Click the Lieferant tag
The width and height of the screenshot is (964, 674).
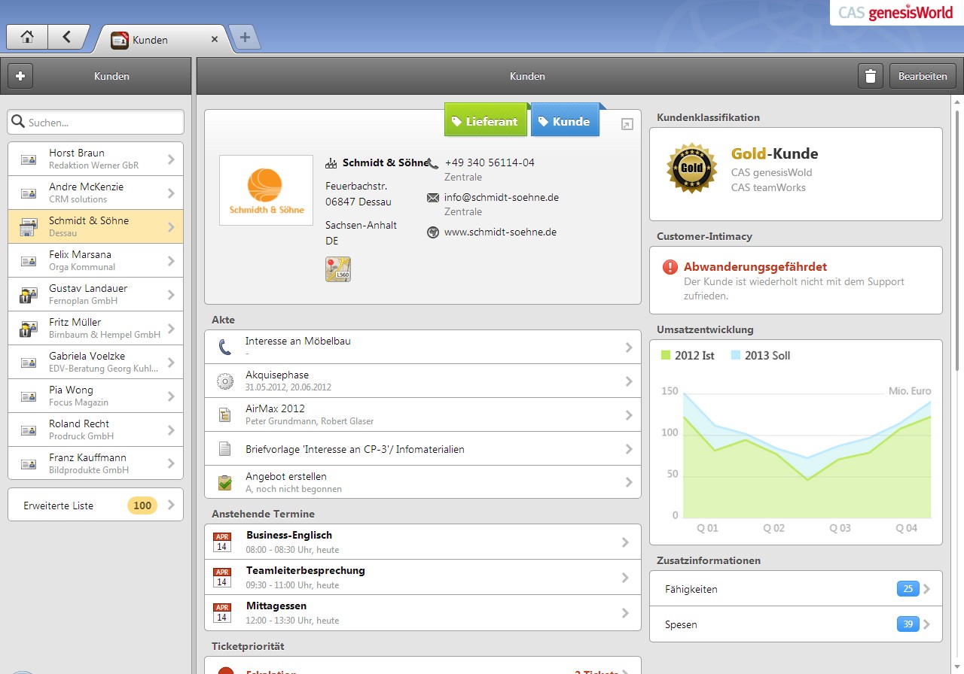485,120
